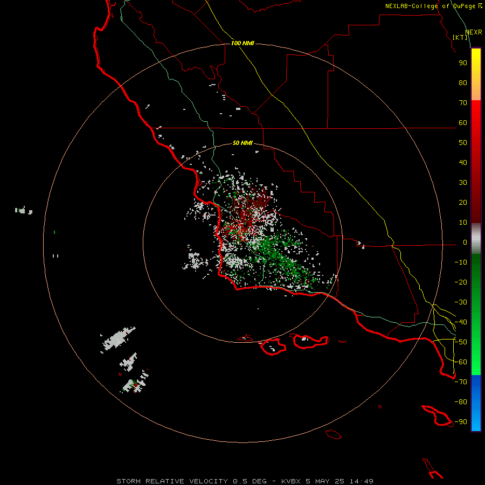Click the -70 value on the velocity scale
Screen dimensions: 485x485
pos(461,382)
